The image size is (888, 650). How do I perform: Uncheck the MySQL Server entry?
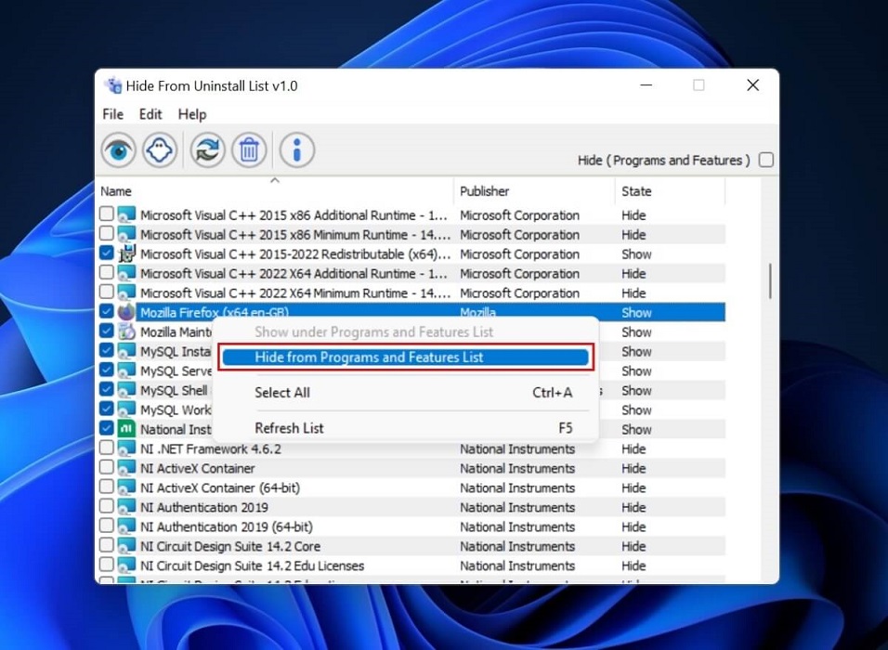coord(106,370)
